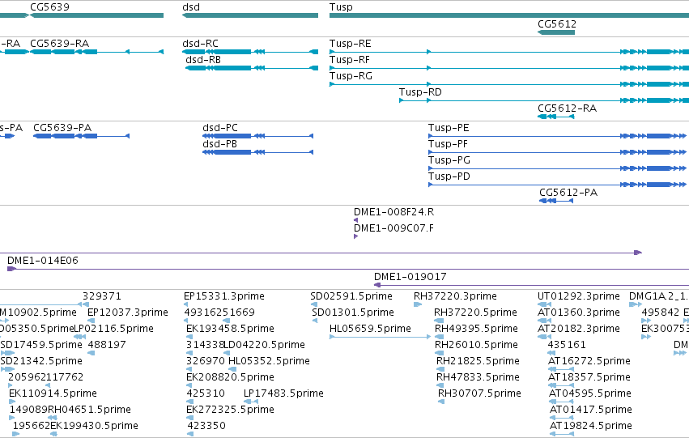Click EST LP17483.5prime
Screen dimensions: 689x438
coord(283,393)
